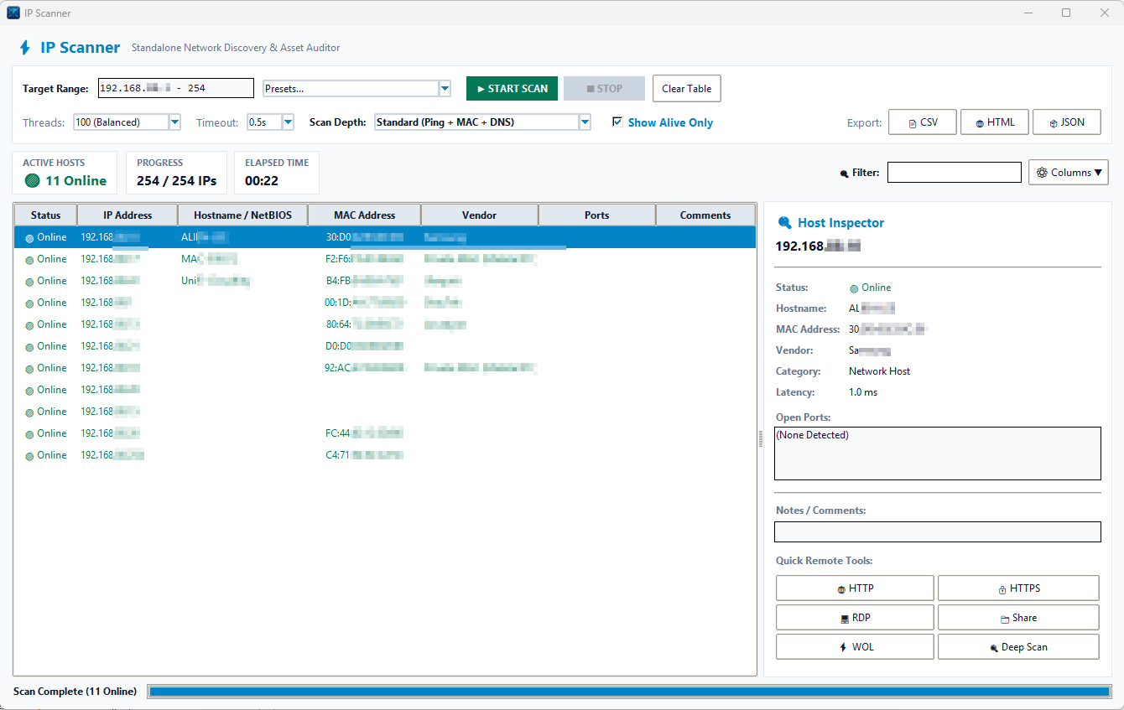
Task: Select the row with MAC starting C4:71
Action: coord(385,455)
